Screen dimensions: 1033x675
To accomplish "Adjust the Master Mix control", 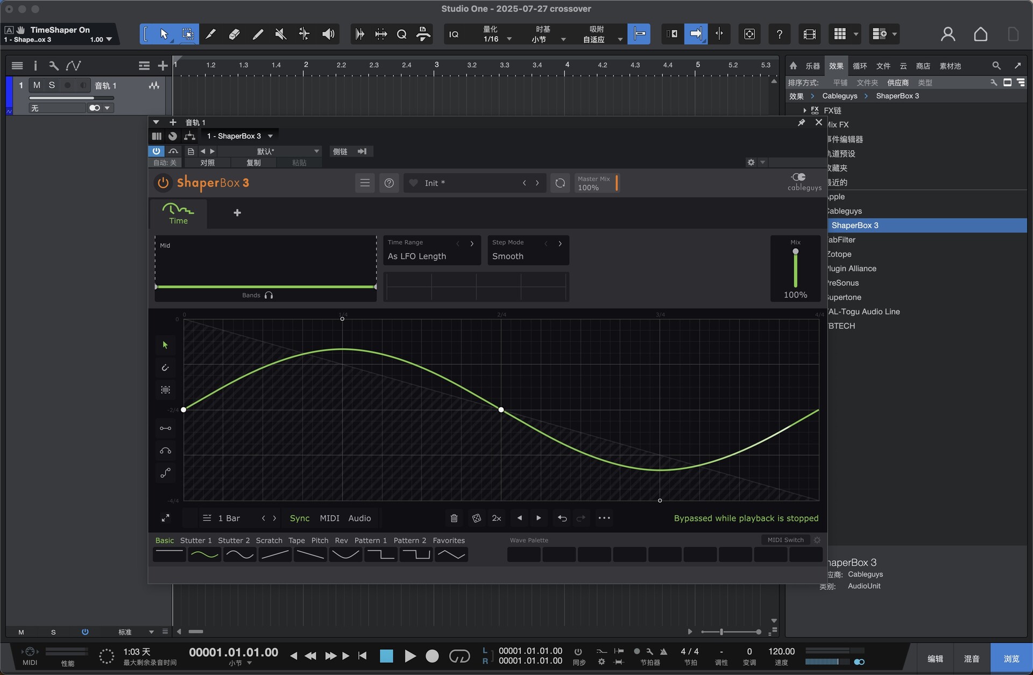I will point(597,183).
